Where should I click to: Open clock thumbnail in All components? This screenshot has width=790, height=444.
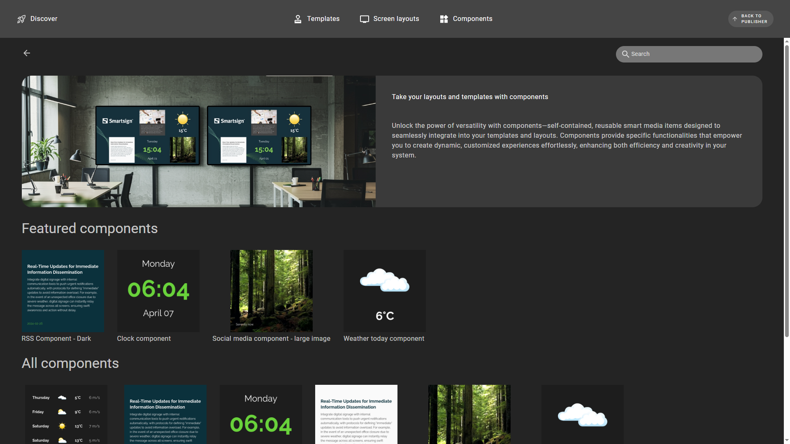tap(261, 414)
